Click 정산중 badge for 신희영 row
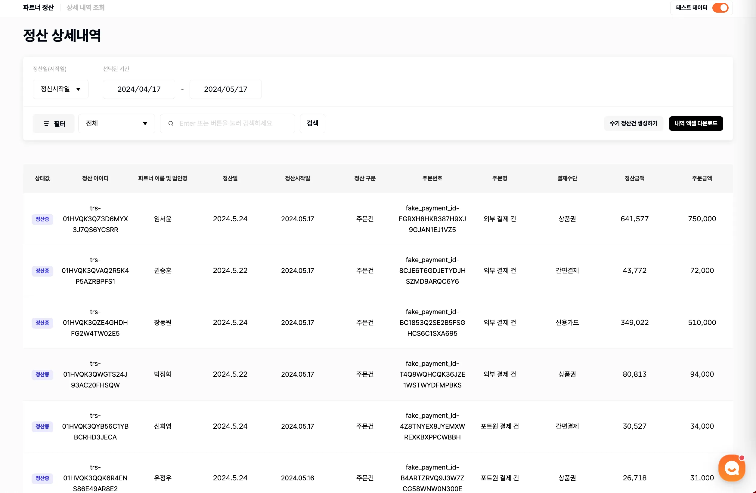Screen dimensions: 756x493 [42, 426]
